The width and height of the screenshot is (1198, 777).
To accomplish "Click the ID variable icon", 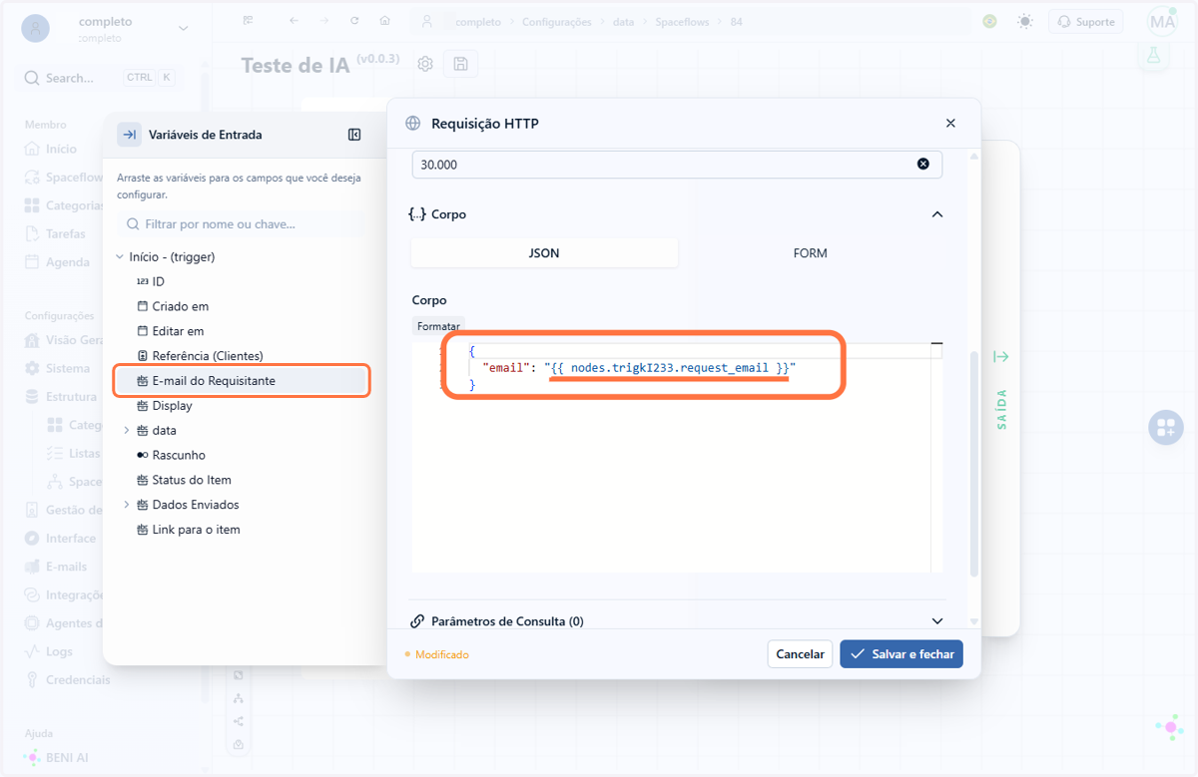I will tap(143, 282).
